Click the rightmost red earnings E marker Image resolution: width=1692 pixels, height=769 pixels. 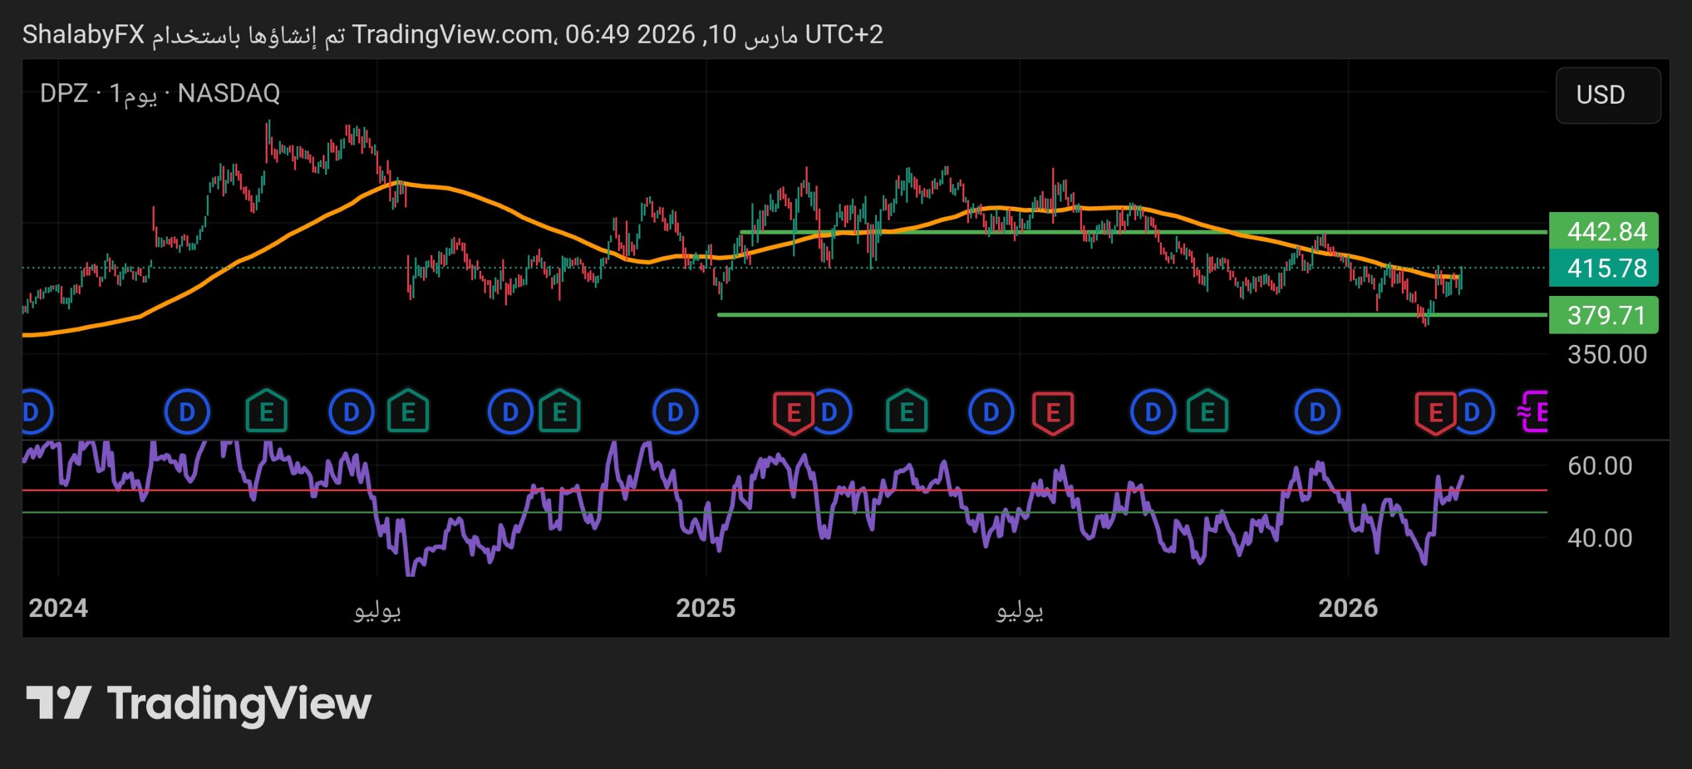[1434, 412]
